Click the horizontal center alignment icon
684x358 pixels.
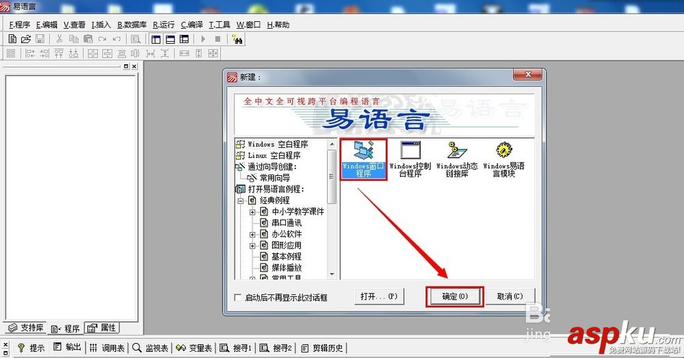(93, 53)
